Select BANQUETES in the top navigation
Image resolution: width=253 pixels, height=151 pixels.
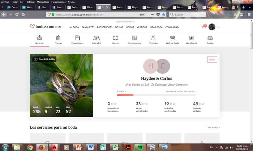[88, 27]
